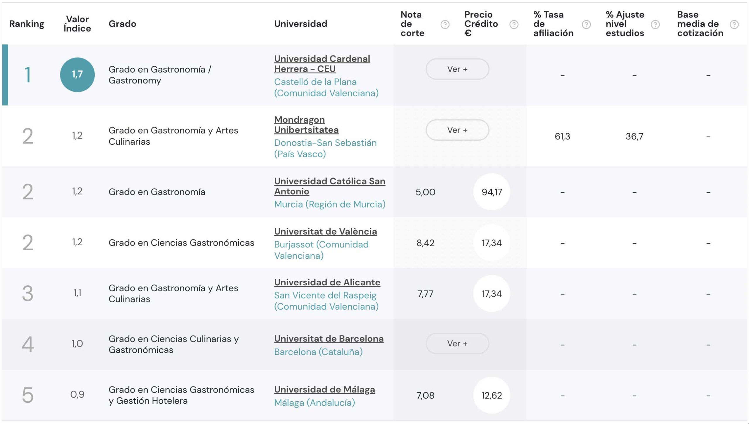Screen dimensions: 749x424
Task: Click the 7,08 cutoff grade
Action: (x=425, y=396)
